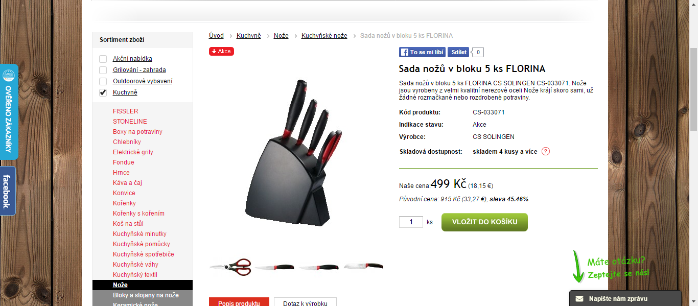
Task: Click the red question mark availability icon
Action: pos(546,151)
